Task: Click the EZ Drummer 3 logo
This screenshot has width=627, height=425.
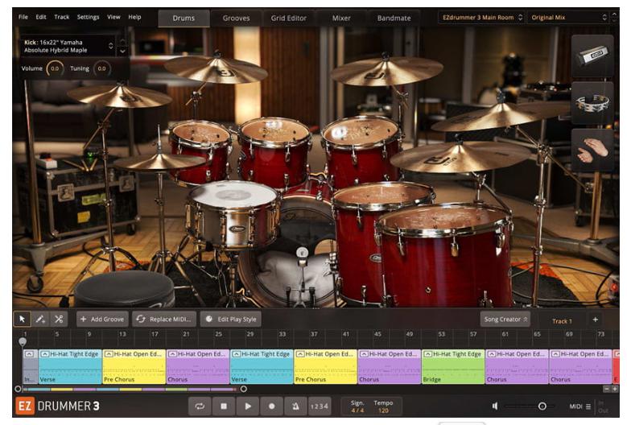Action: [57, 406]
